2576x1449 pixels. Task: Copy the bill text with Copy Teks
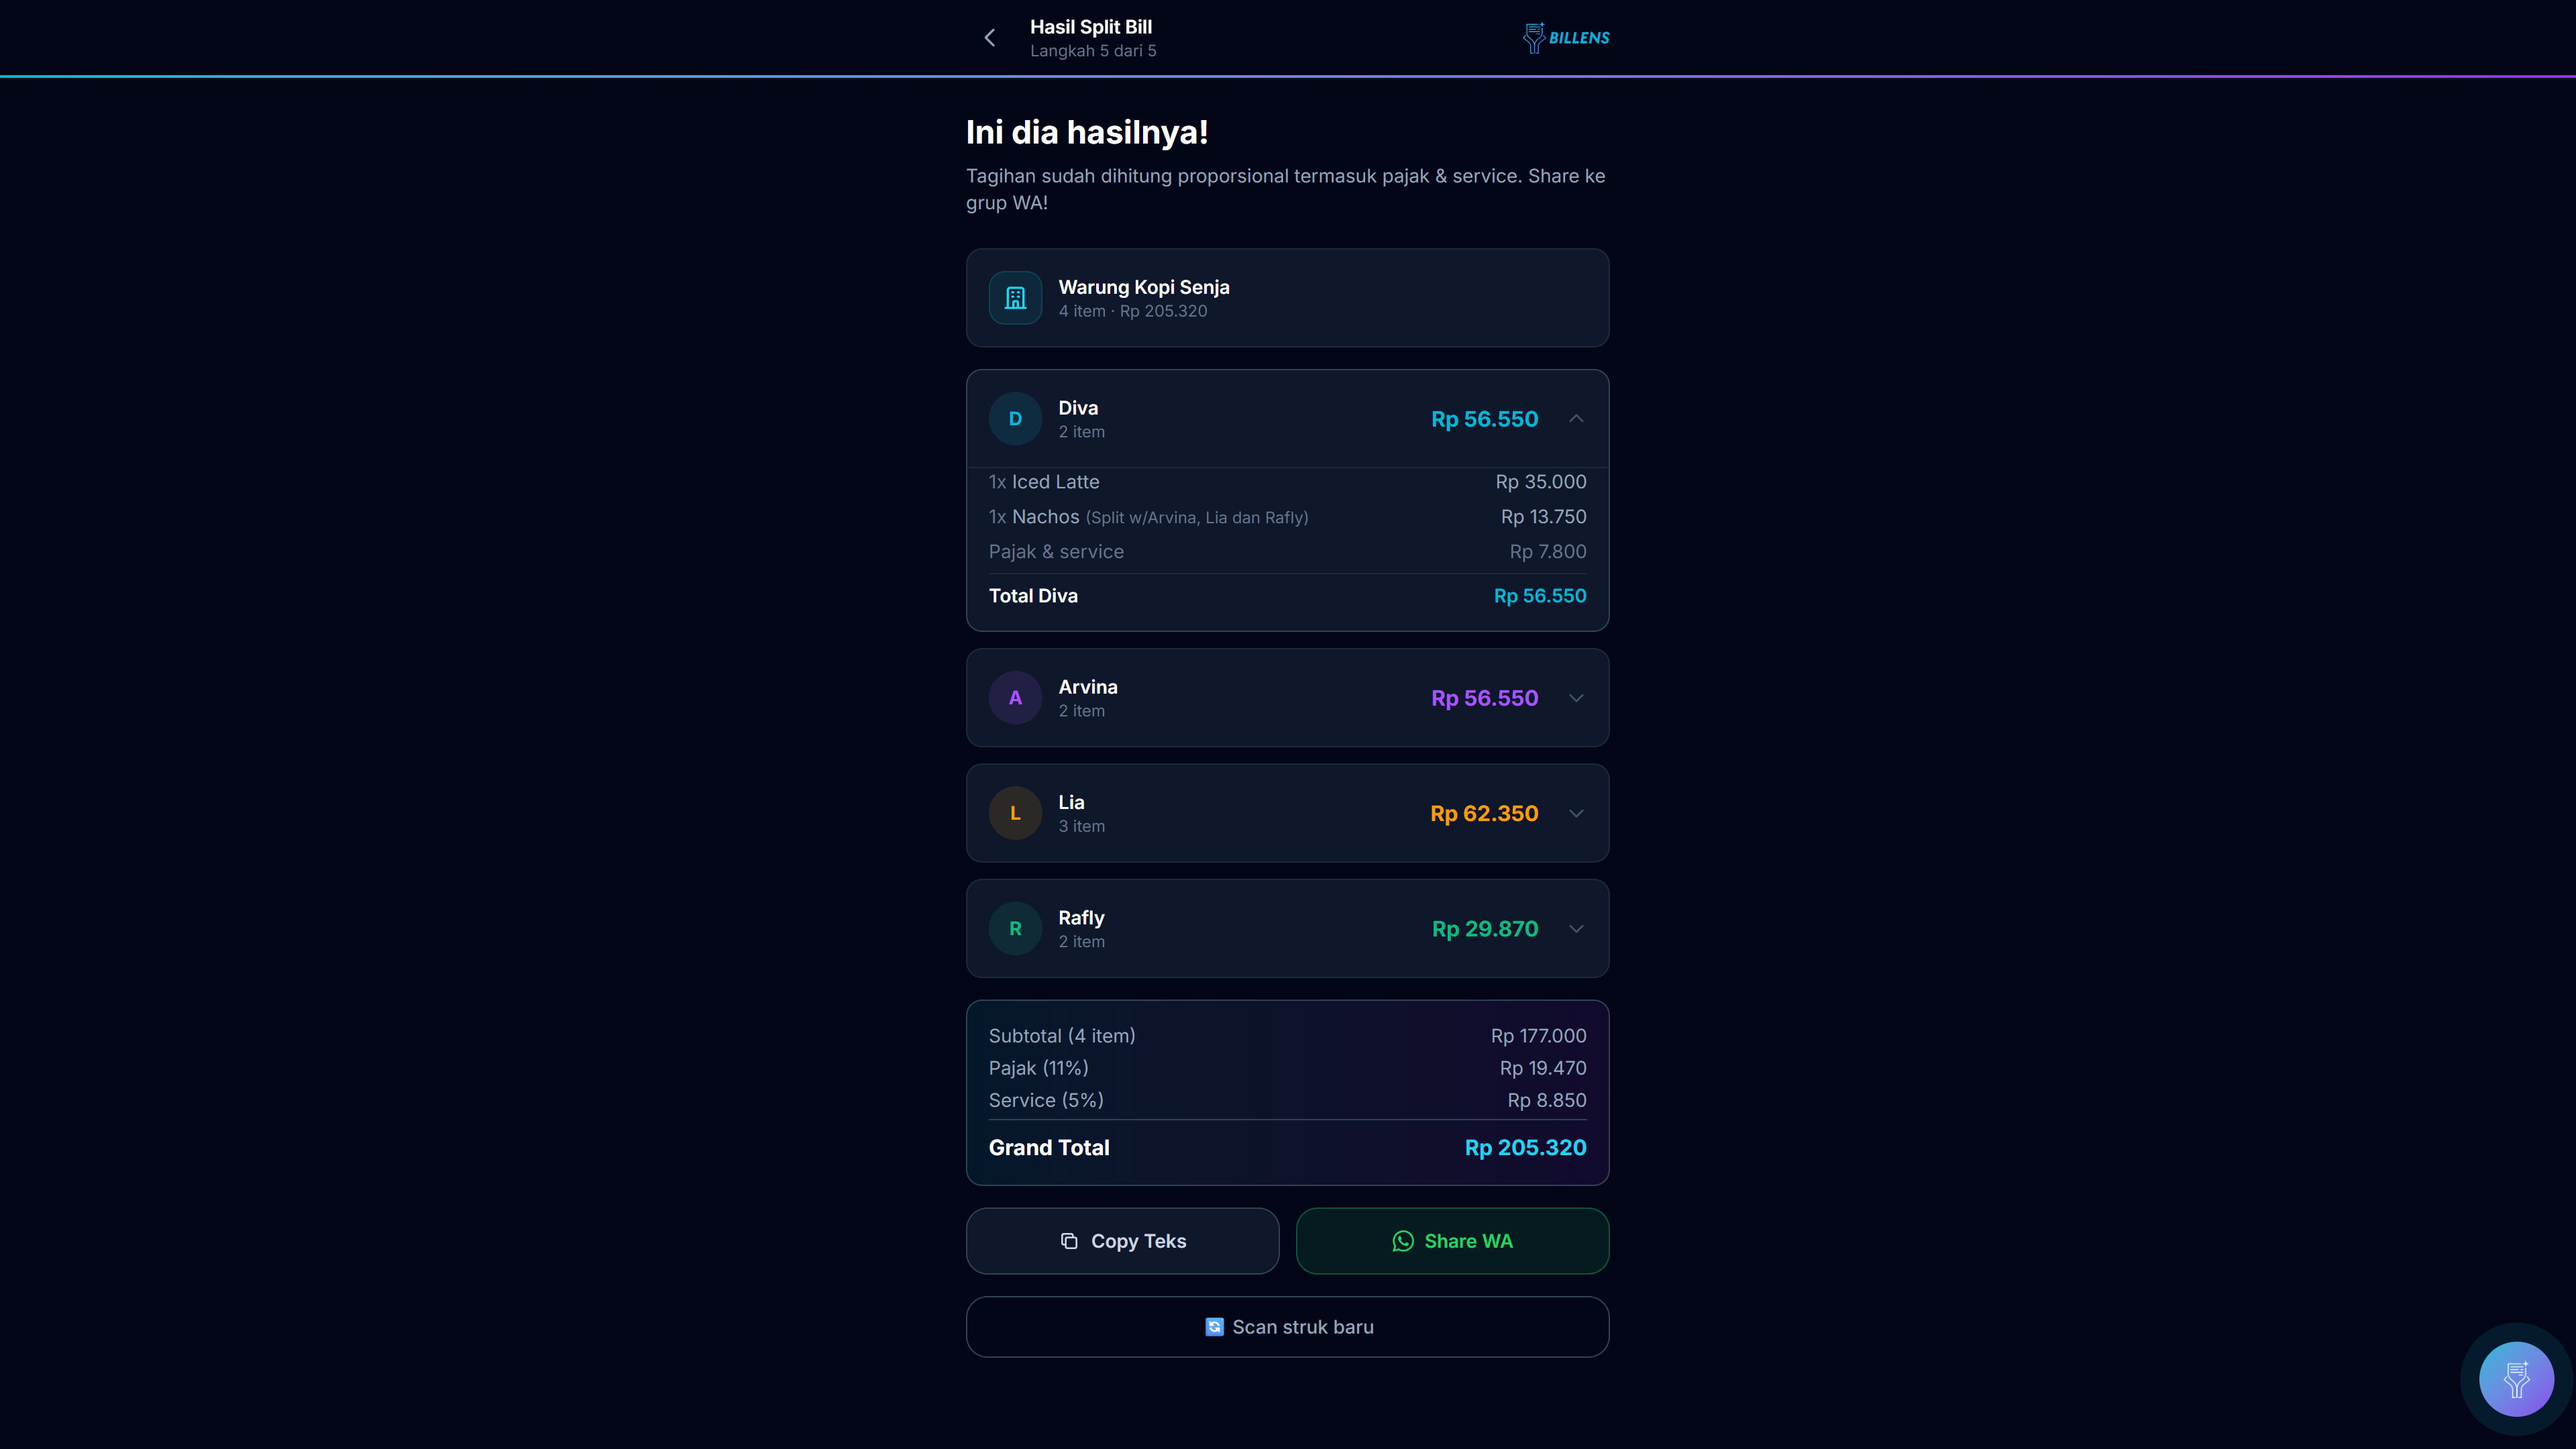click(x=1122, y=1241)
